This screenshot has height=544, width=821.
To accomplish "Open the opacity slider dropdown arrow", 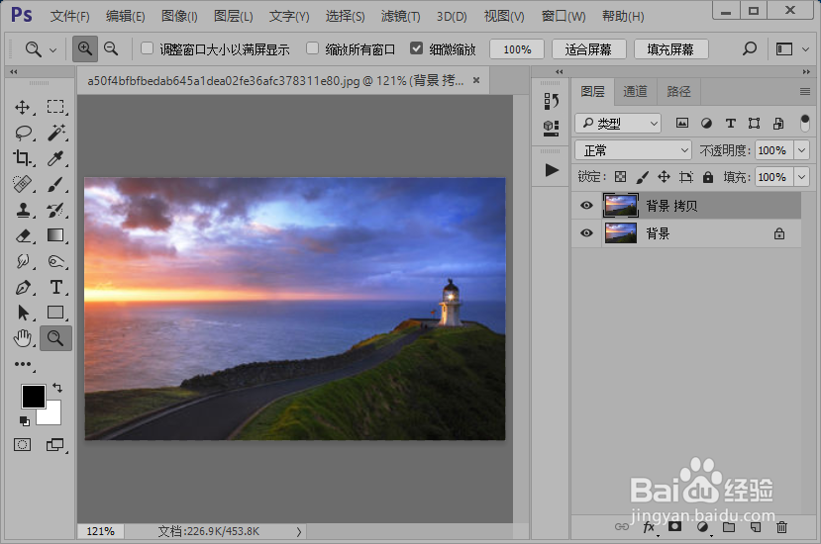I will point(801,150).
